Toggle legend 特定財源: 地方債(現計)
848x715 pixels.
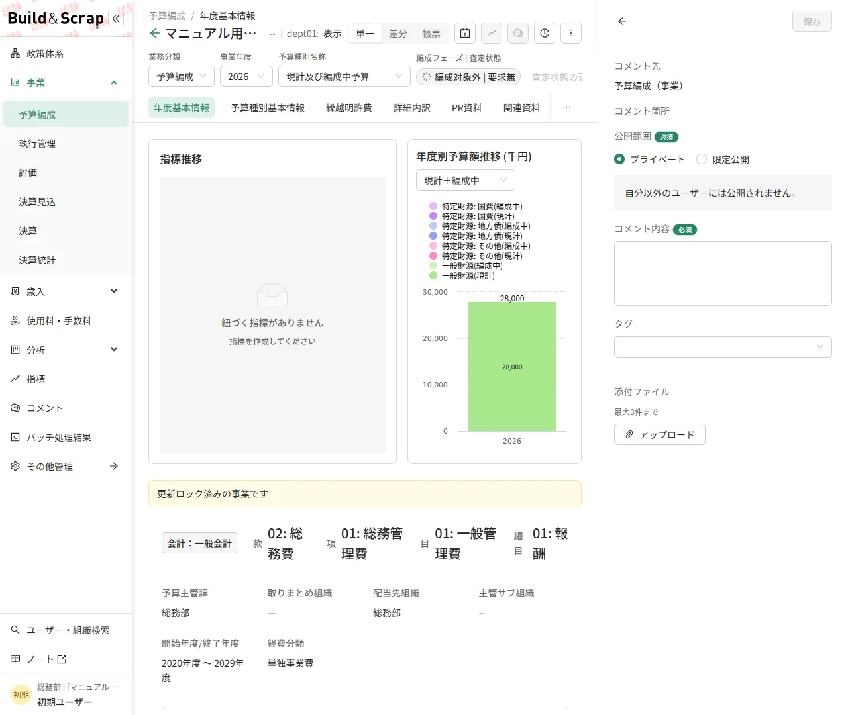[x=476, y=236]
